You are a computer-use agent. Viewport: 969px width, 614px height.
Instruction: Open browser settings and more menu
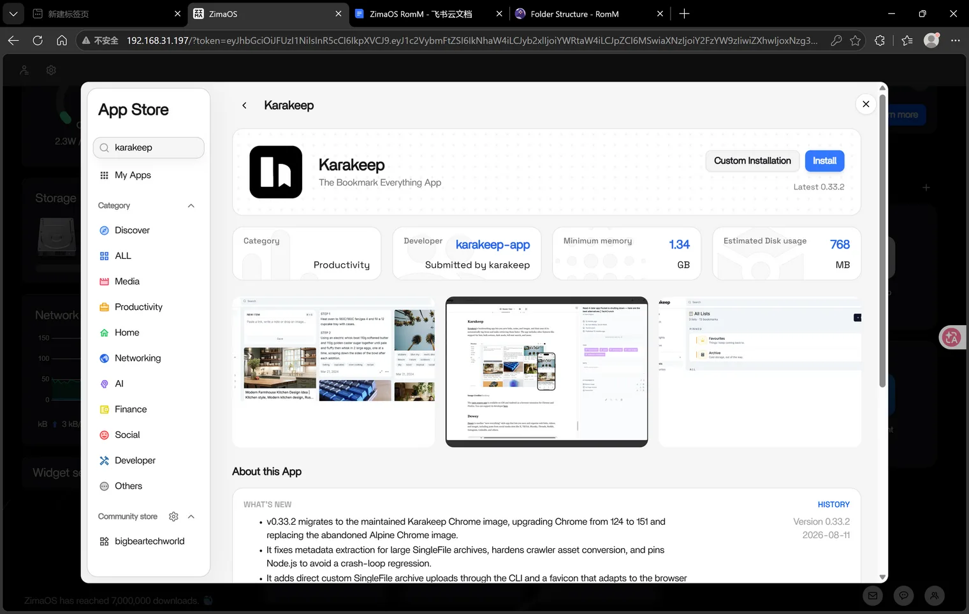pyautogui.click(x=955, y=41)
